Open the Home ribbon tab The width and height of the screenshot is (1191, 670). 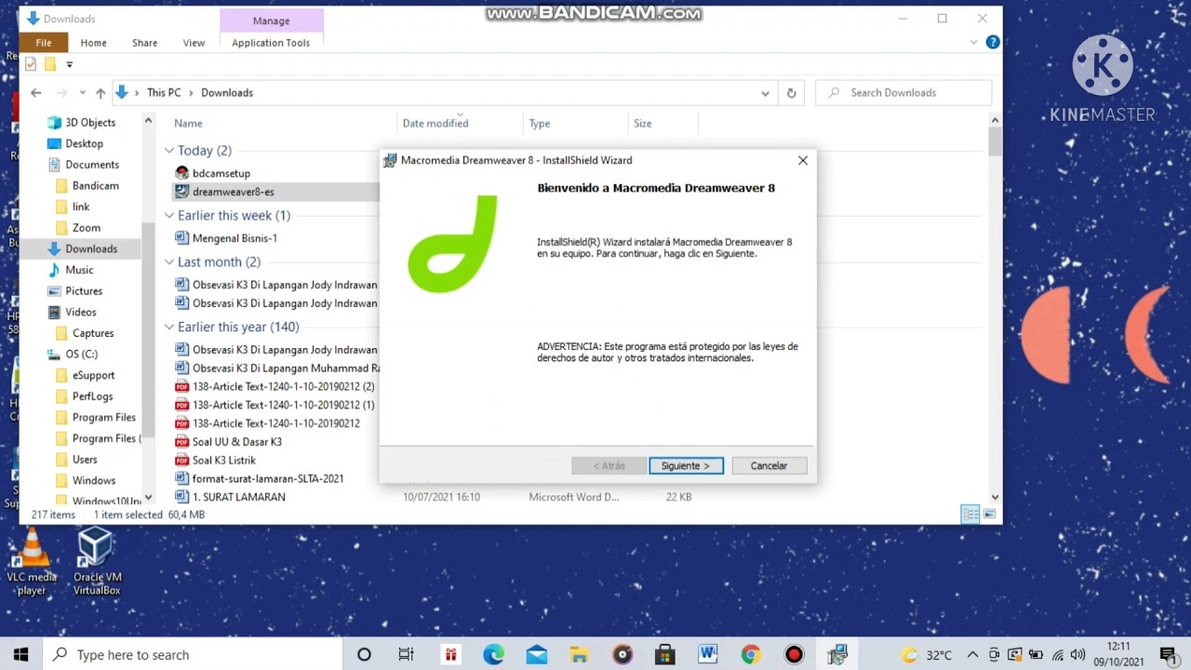pyautogui.click(x=93, y=43)
